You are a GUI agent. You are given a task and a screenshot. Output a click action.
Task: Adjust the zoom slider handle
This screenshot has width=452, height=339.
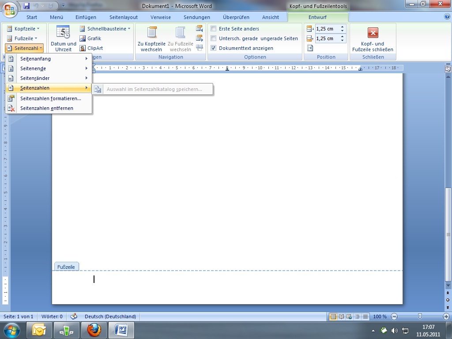click(x=420, y=316)
